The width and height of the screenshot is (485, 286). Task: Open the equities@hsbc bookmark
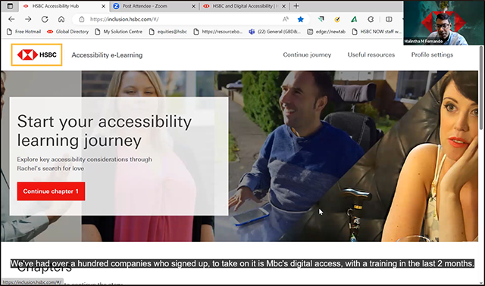(x=168, y=32)
